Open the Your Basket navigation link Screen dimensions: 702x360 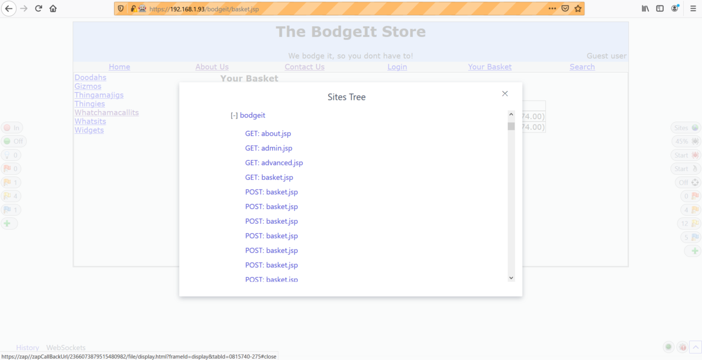click(490, 67)
